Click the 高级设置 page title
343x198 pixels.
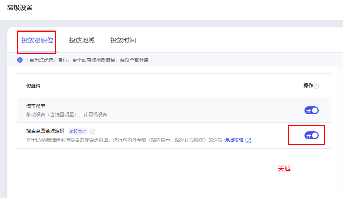point(20,8)
